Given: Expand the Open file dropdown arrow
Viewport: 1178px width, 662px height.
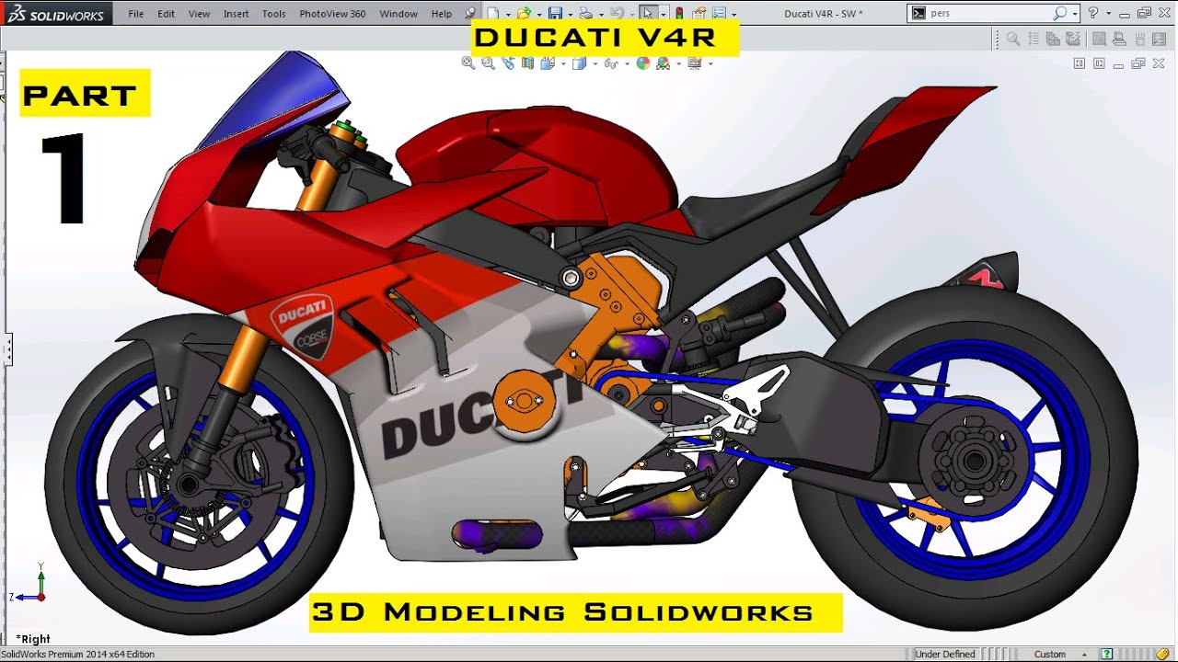Looking at the screenshot, I should click(539, 15).
